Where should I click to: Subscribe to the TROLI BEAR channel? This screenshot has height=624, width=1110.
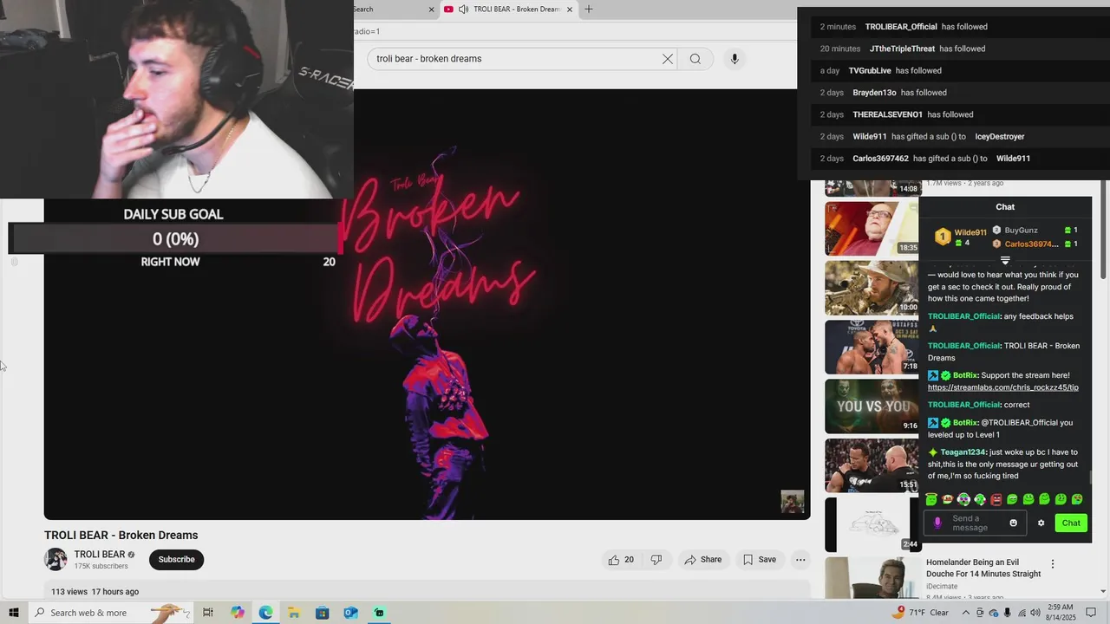click(176, 560)
